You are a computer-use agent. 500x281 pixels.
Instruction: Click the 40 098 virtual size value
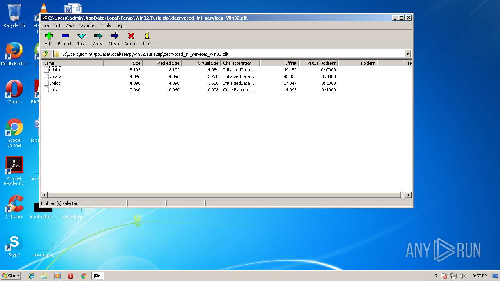pyautogui.click(x=212, y=90)
